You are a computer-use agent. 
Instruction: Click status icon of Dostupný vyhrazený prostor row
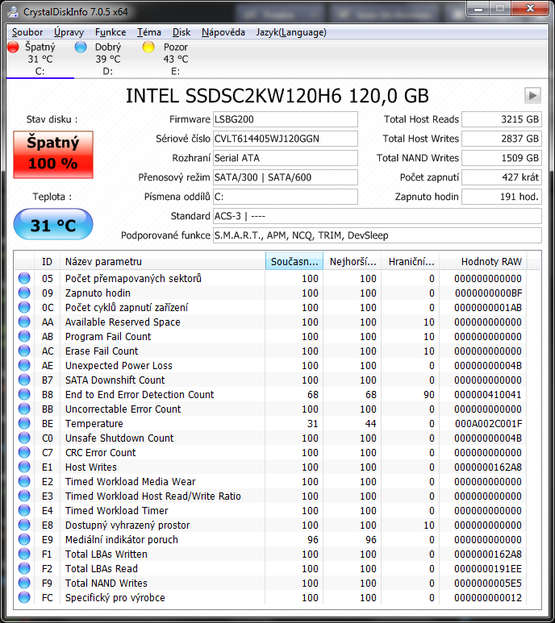click(x=24, y=525)
